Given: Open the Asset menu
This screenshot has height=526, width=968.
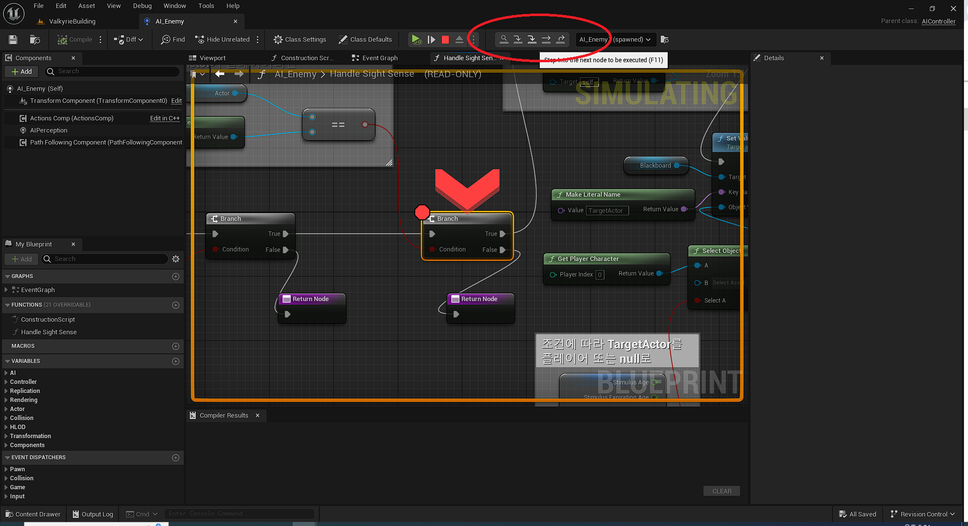Looking at the screenshot, I should click(x=86, y=6).
